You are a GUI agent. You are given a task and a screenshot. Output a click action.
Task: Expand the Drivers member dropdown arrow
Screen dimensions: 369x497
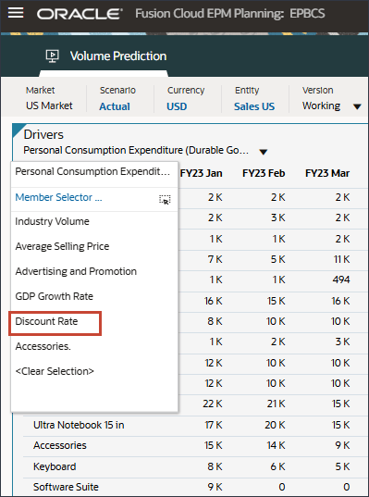264,152
